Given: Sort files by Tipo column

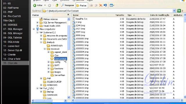Looking at the screenshot, I should click(x=137, y=15).
